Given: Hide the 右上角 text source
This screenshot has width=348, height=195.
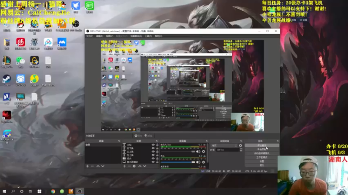Looking at the screenshot, I should (x=153, y=152).
